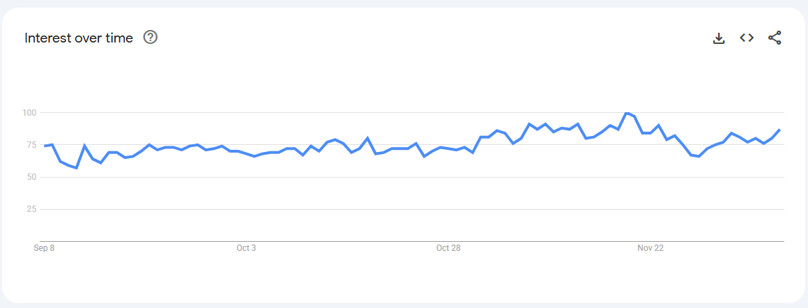Click the late-November dip after the peak
The image size is (808, 308).
[699, 156]
